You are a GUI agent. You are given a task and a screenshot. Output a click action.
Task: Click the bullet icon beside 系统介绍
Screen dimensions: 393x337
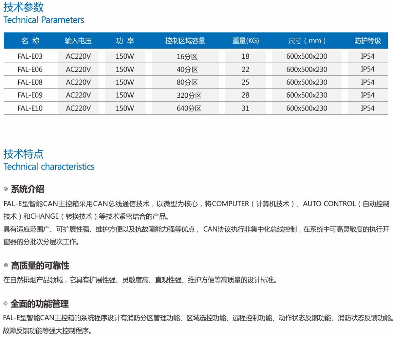[6, 189]
